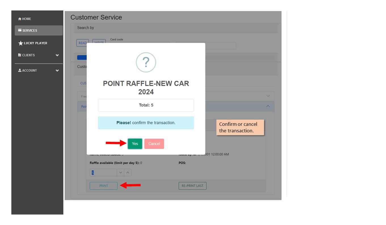
Task: Cancel the raffle transaction dialog
Action: click(154, 144)
